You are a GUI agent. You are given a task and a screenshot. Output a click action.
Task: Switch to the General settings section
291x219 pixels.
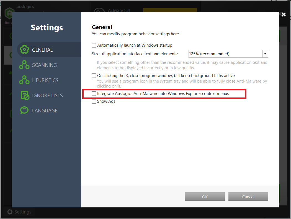[x=42, y=50]
